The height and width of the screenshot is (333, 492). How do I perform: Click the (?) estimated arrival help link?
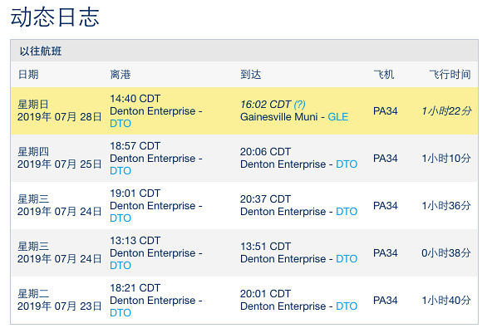point(300,105)
